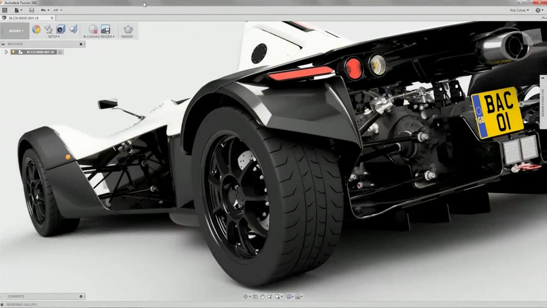Open the undo history dropdown arrow
The height and width of the screenshot is (308, 547).
(x=48, y=10)
